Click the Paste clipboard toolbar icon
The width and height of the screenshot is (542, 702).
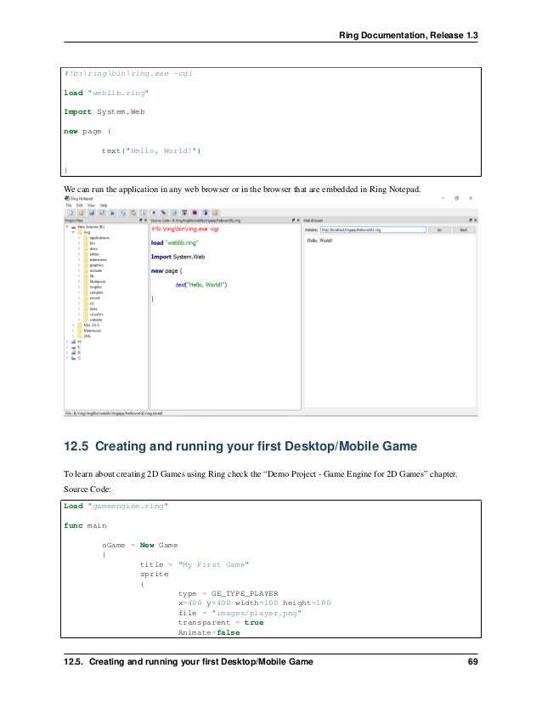click(x=133, y=213)
